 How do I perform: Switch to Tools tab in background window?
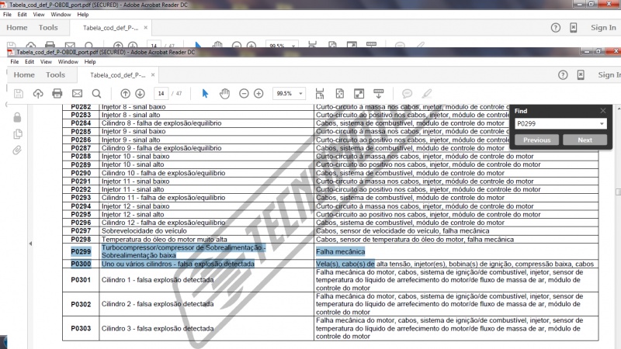coord(48,28)
